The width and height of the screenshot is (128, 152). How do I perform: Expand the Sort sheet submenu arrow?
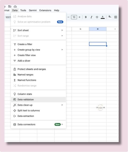tap(62, 30)
